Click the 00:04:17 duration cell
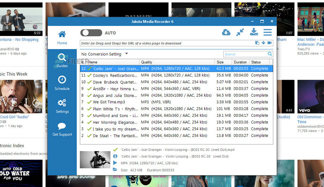 click(x=241, y=116)
